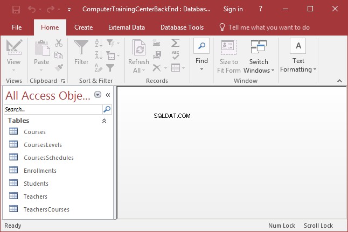Sort Descending Z to A icon
348x232 pixels.
(99, 55)
